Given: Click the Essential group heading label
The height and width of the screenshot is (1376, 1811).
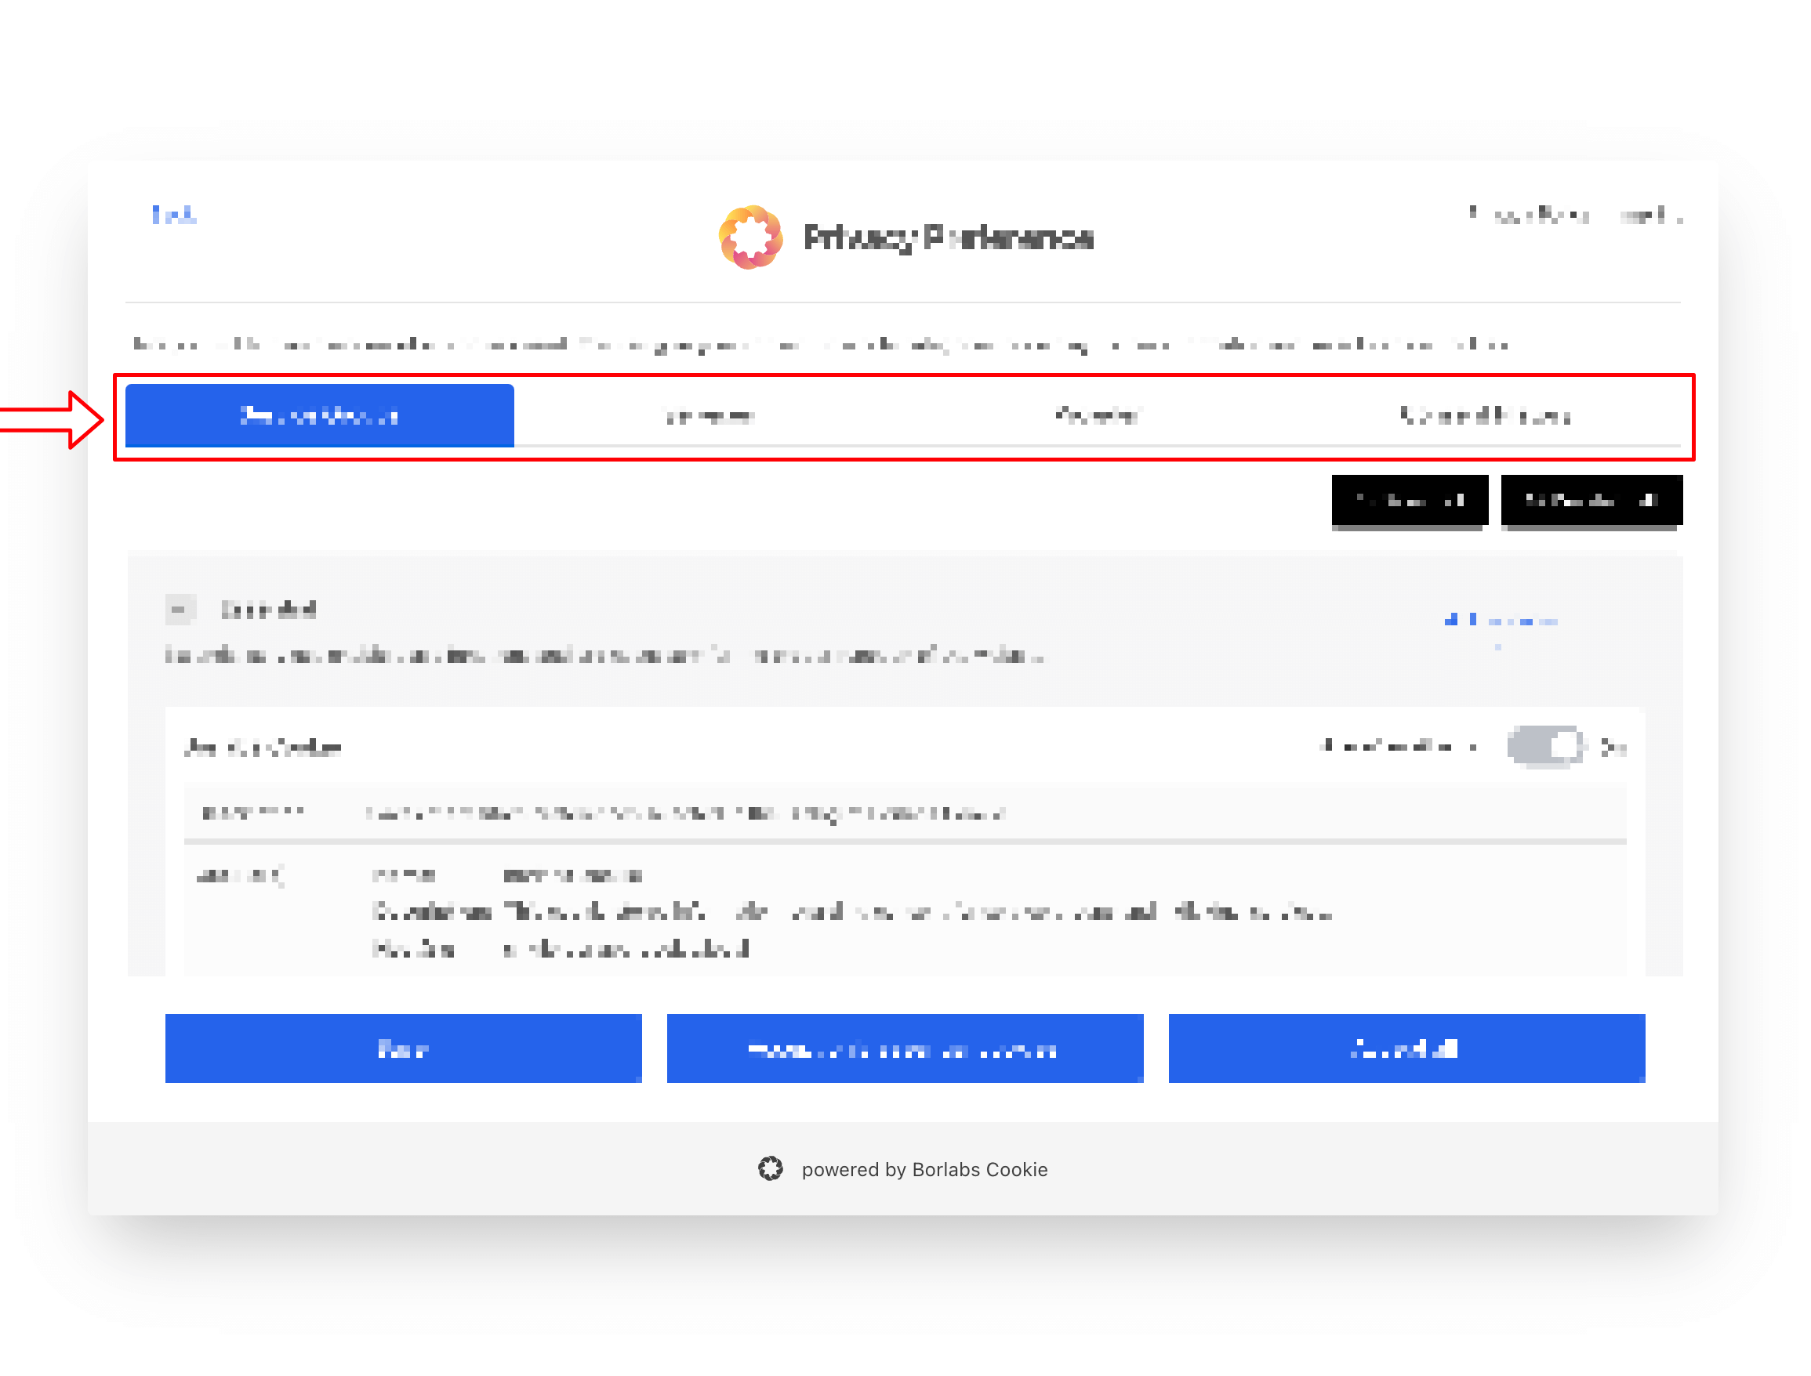Looking at the screenshot, I should [x=268, y=610].
